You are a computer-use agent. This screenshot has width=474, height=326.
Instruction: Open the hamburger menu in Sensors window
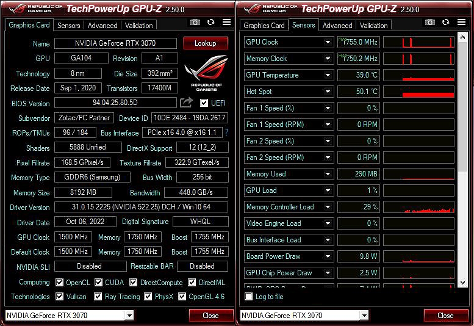(461, 22)
